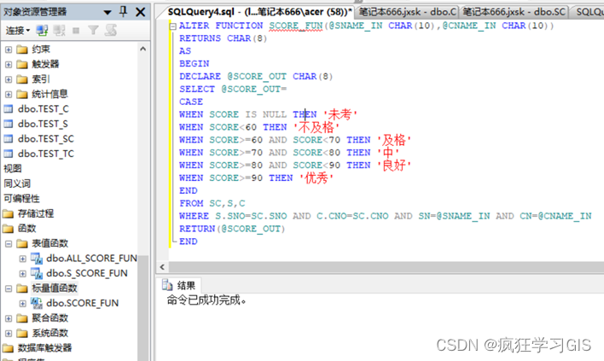The width and height of the screenshot is (604, 361).
Task: Click the table icon of dbo.TEST_S
Action: [8, 124]
